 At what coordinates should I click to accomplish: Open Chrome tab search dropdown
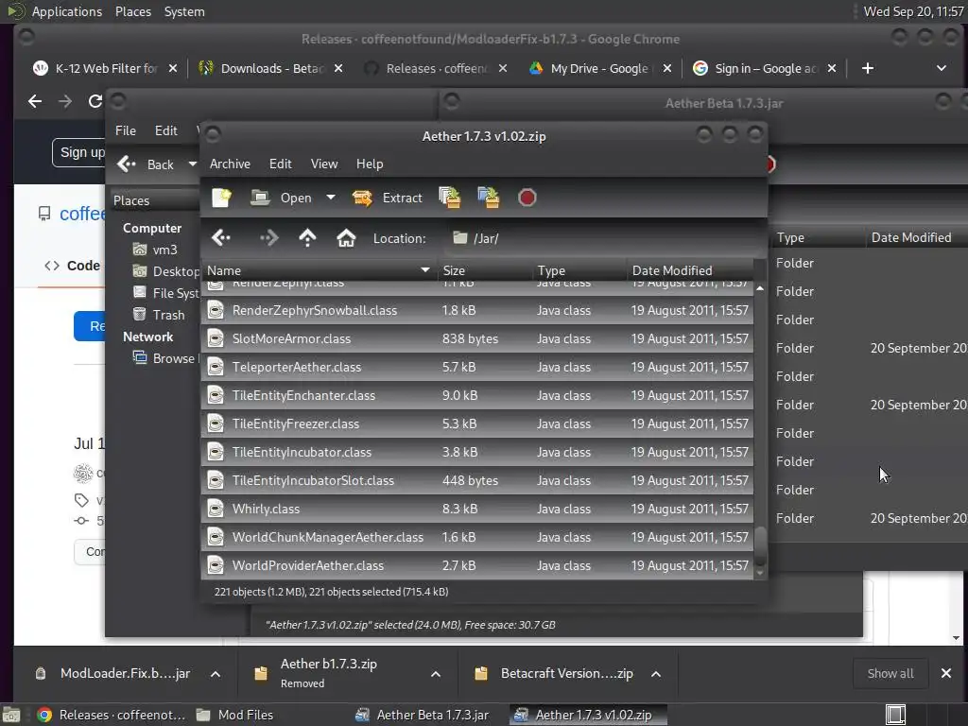tap(941, 68)
